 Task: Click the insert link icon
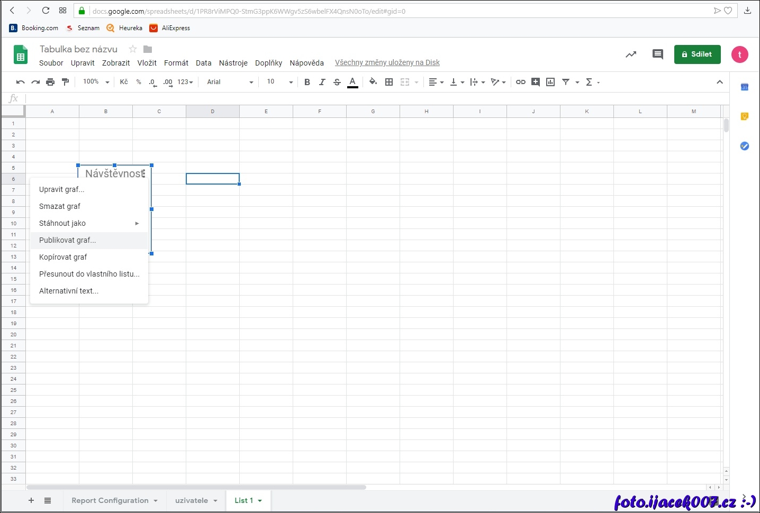521,82
